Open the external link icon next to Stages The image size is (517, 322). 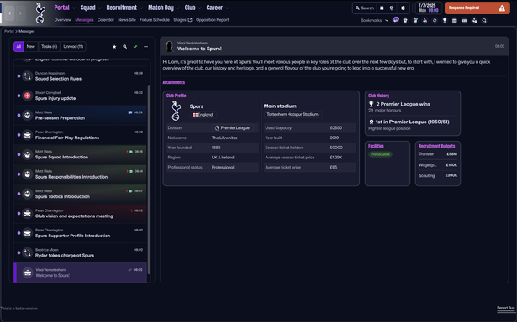click(x=190, y=20)
